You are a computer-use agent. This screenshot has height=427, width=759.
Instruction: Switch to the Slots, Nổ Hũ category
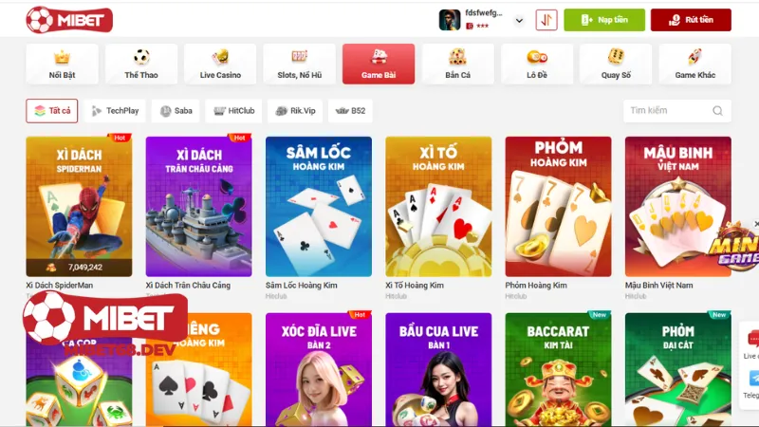tap(300, 64)
